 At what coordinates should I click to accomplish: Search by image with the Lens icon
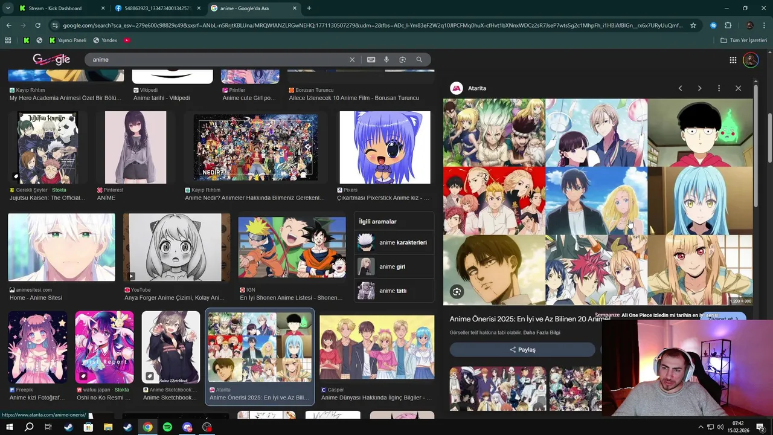click(402, 60)
